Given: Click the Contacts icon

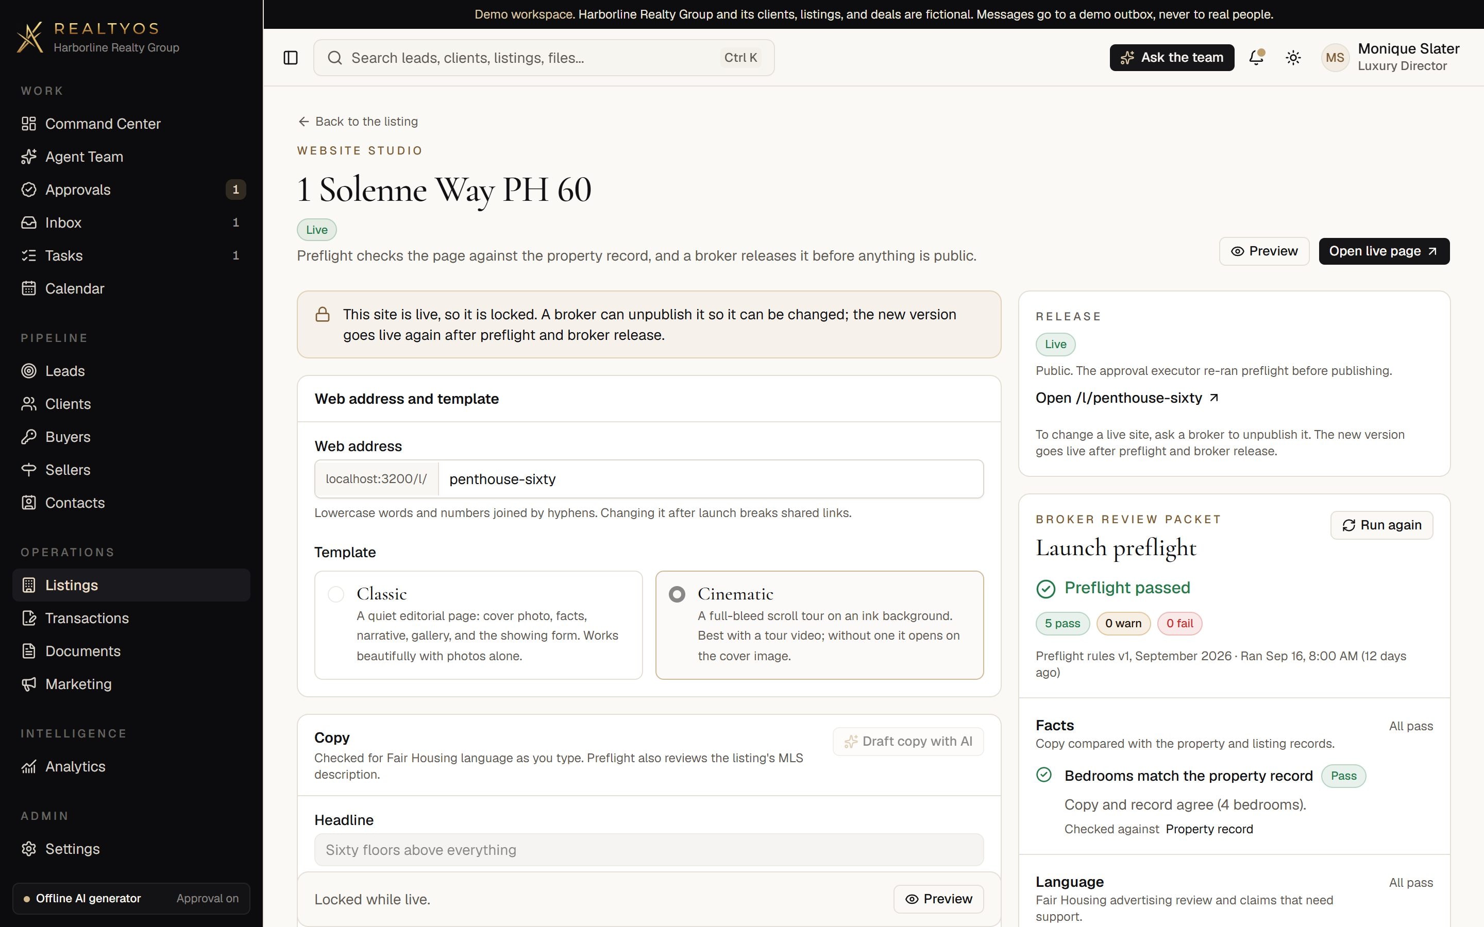Looking at the screenshot, I should click(29, 503).
